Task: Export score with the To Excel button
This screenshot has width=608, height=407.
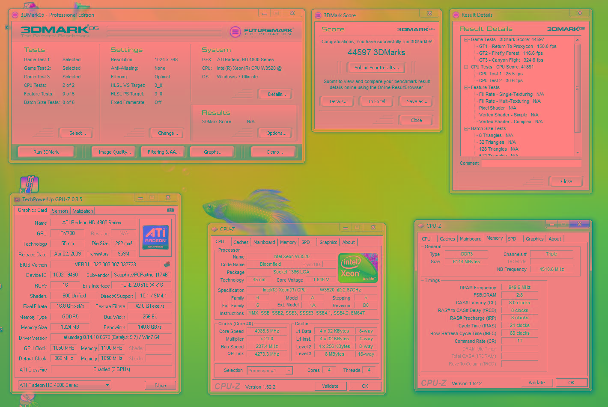Action: point(377,101)
